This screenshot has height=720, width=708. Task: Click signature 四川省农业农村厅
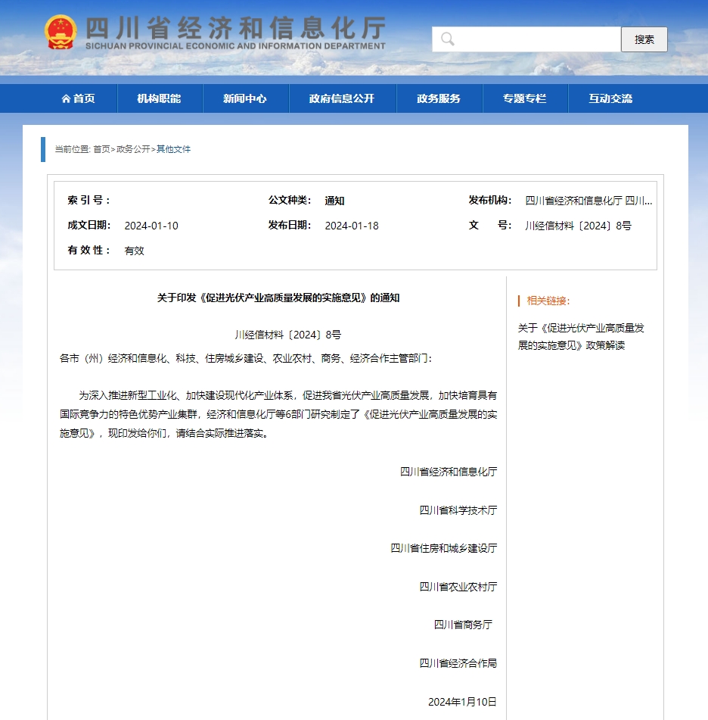click(458, 587)
